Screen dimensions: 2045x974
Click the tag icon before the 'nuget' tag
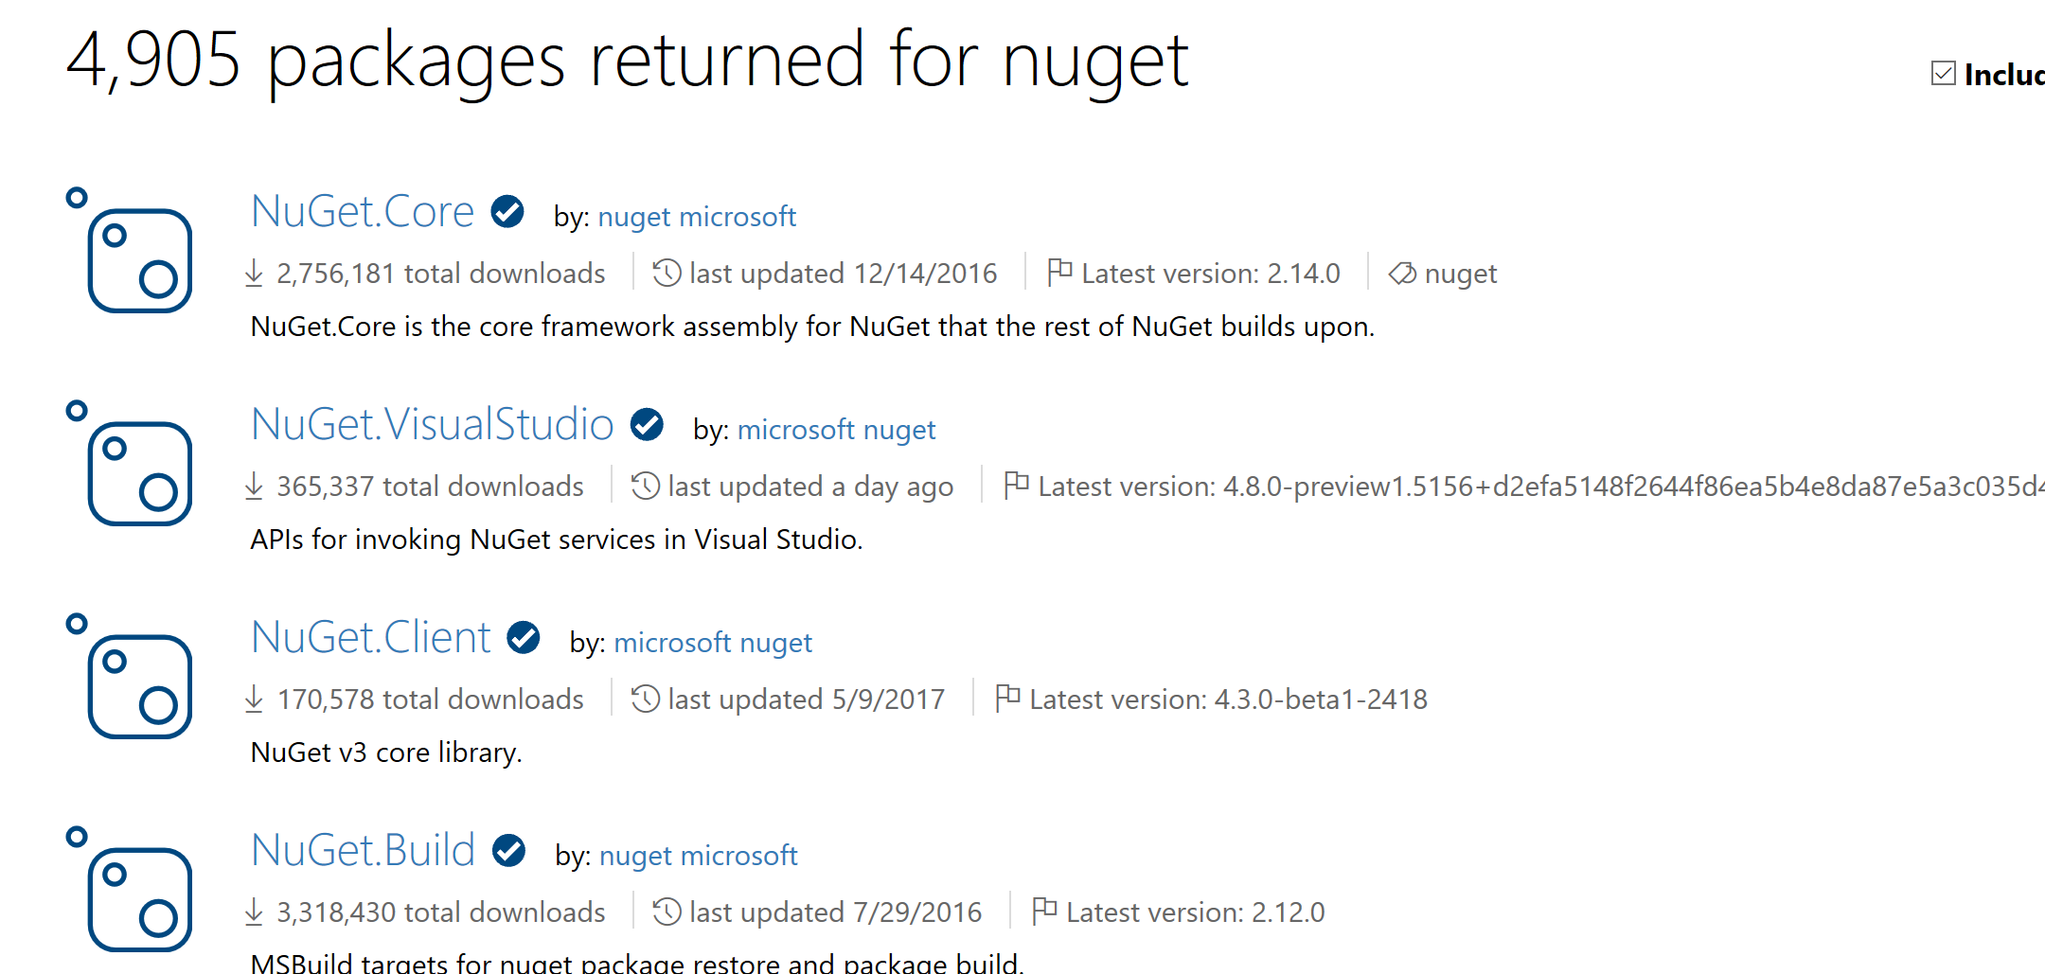[x=1402, y=274]
